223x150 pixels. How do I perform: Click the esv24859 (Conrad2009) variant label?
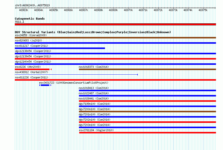(31, 35)
